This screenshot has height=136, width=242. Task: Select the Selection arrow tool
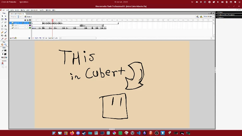(2, 16)
